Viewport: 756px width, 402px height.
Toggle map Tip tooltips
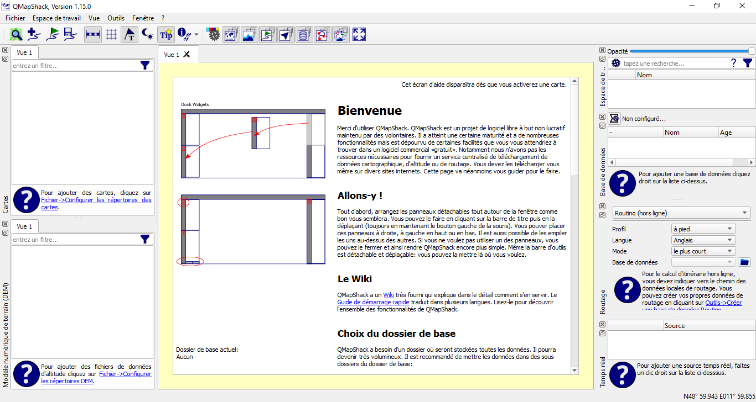(x=166, y=34)
